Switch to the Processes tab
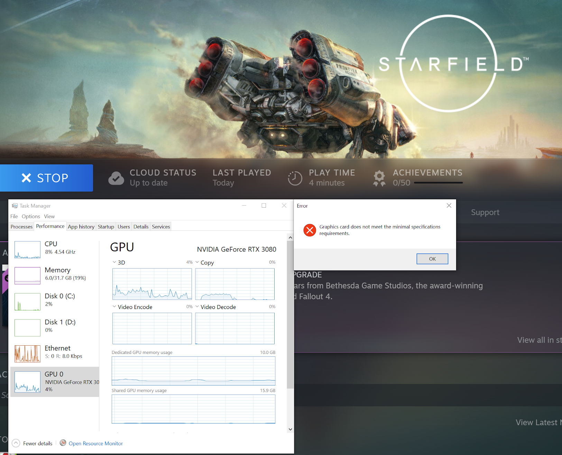 click(21, 227)
